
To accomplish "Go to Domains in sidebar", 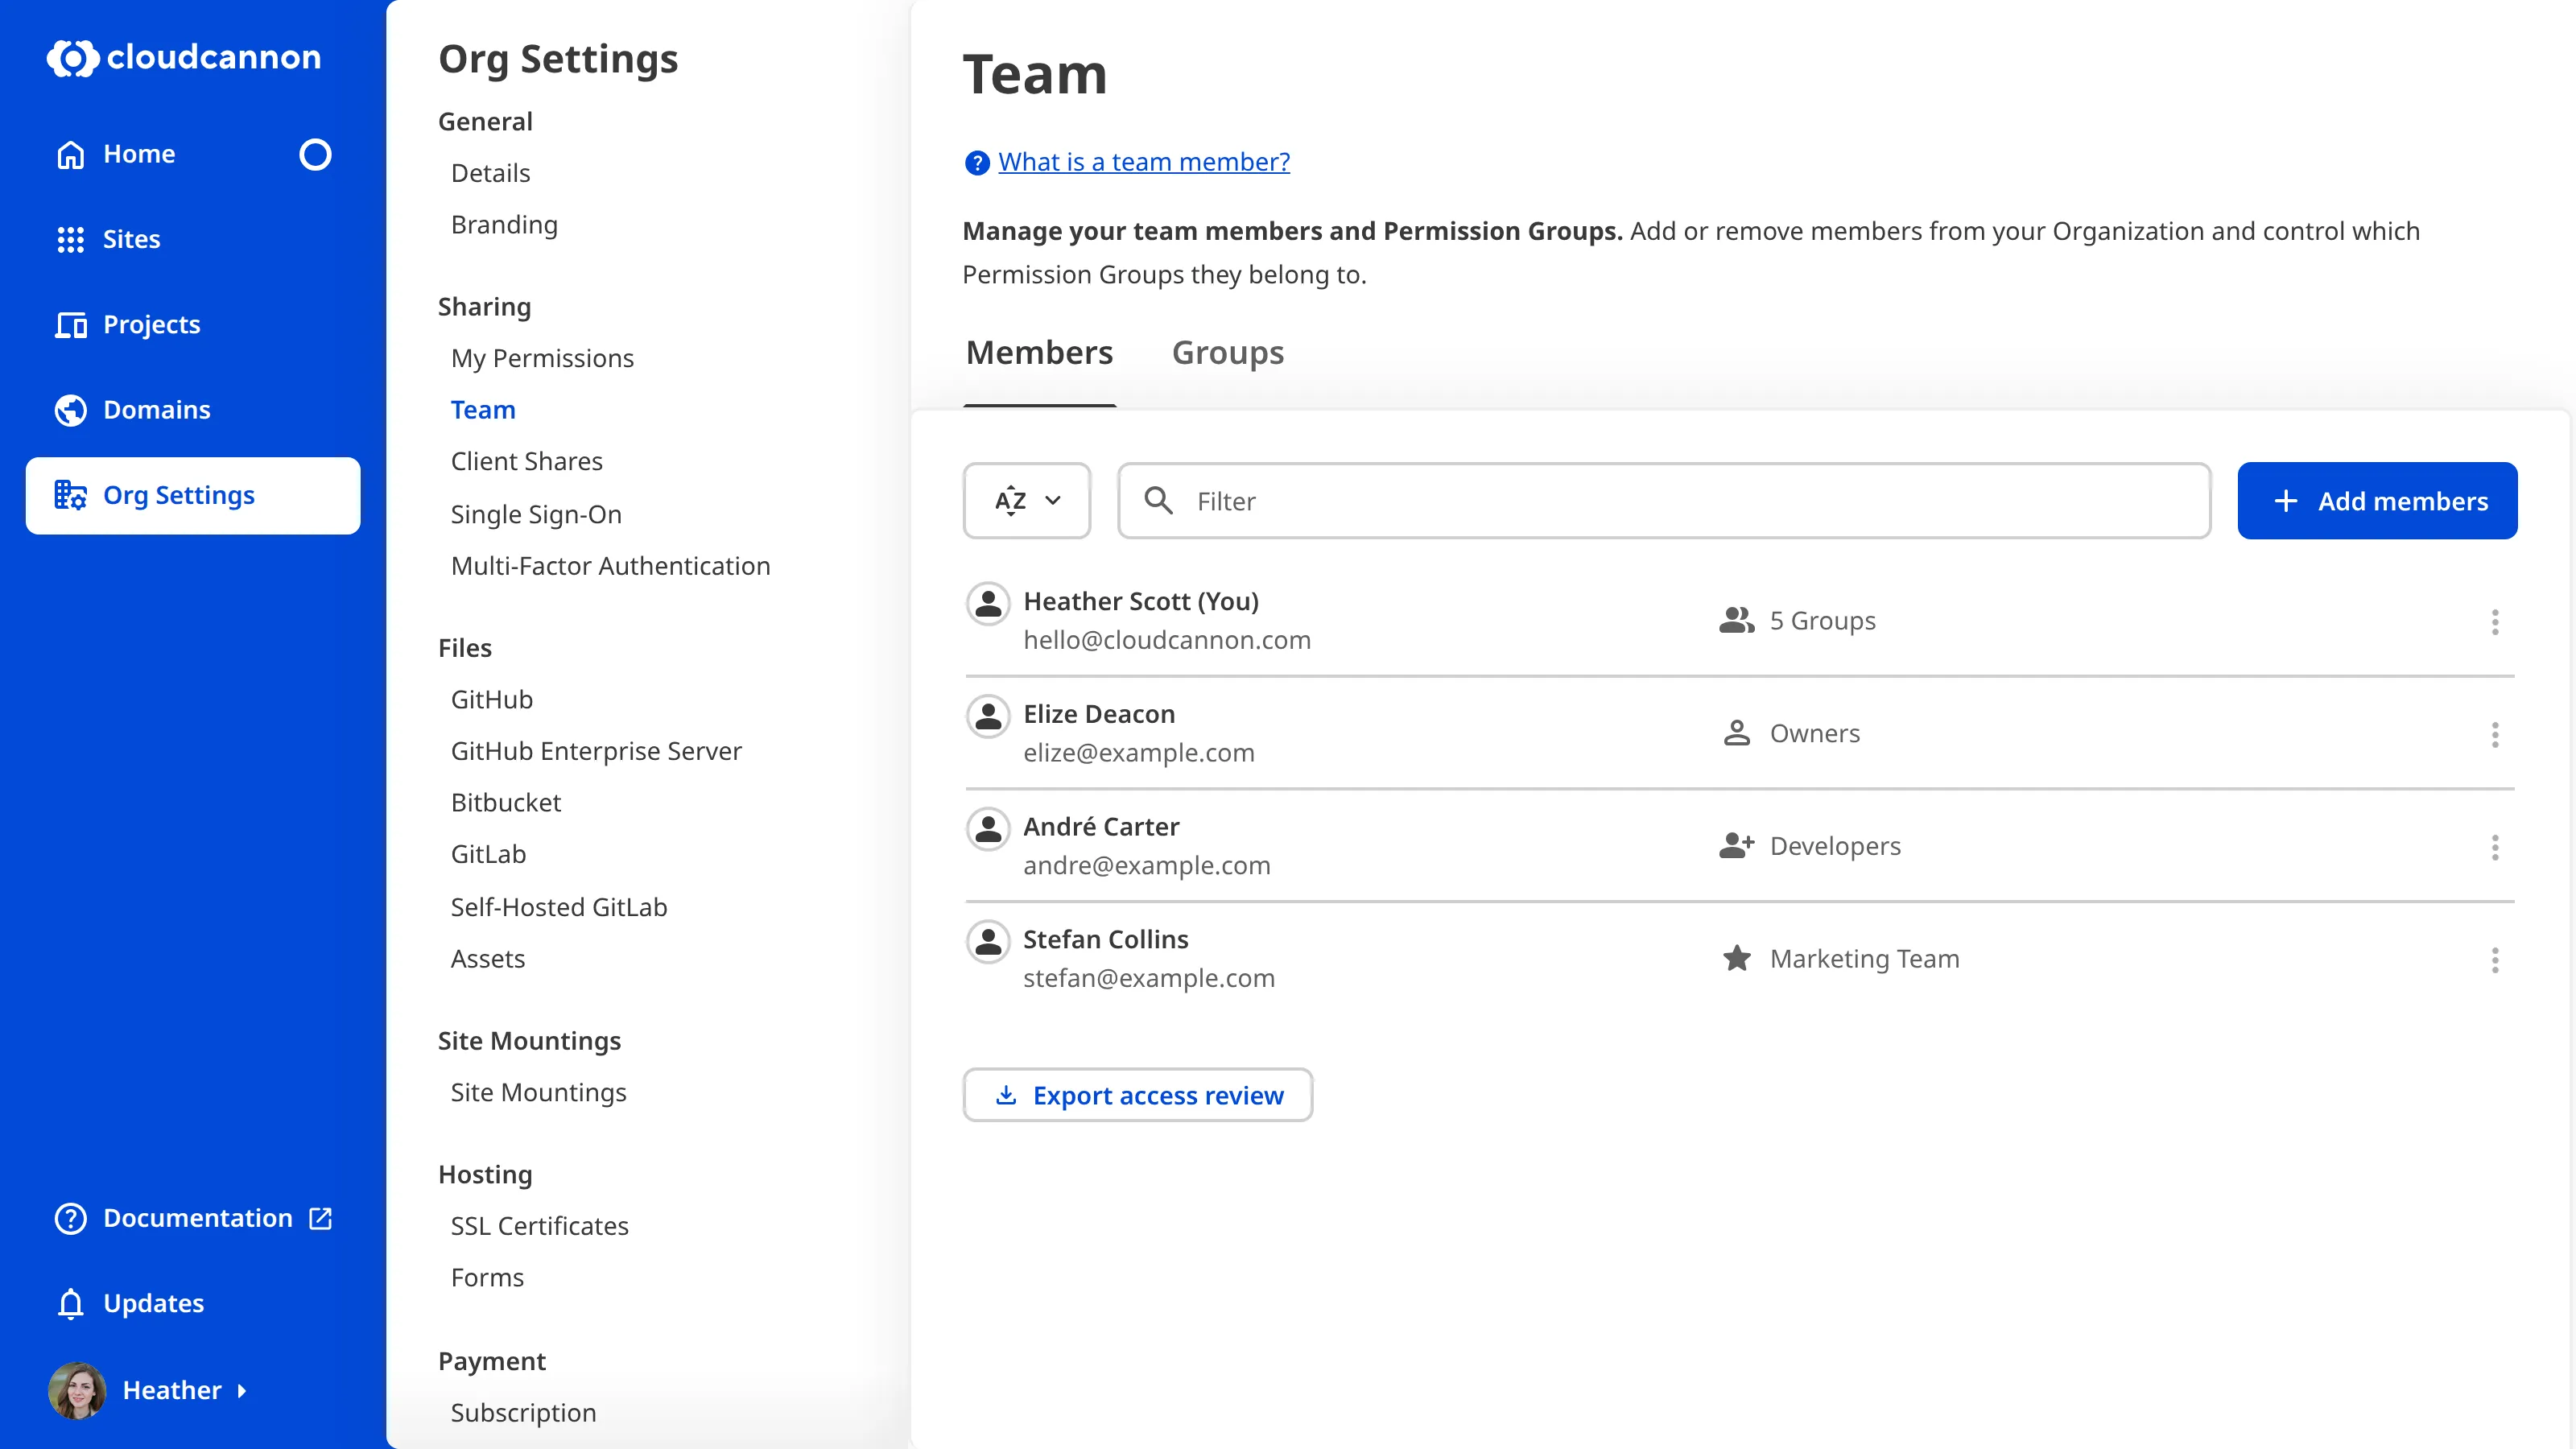I will pos(156,410).
